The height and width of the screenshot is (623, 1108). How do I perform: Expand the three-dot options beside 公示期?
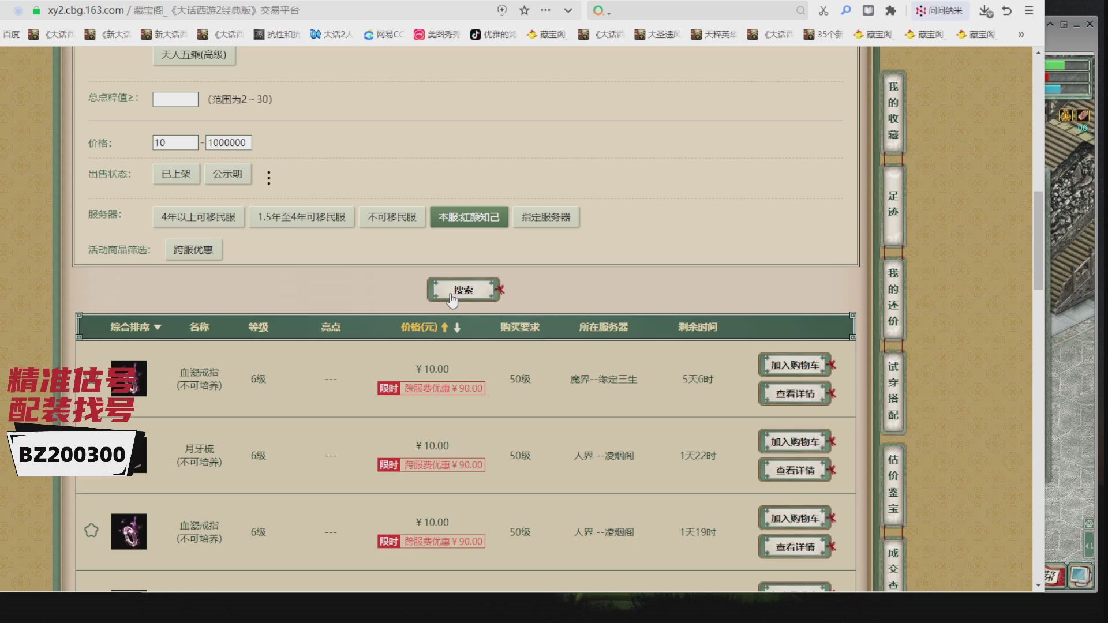pyautogui.click(x=269, y=178)
